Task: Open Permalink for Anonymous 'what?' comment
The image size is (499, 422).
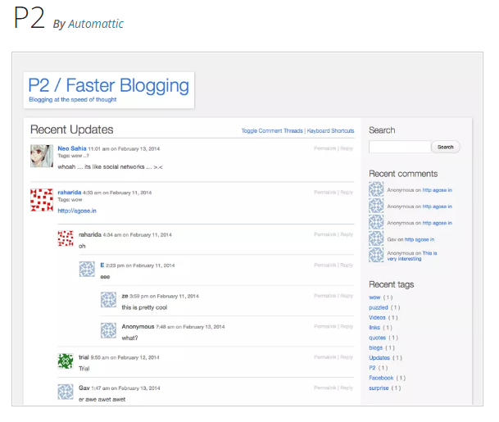Action: pyautogui.click(x=325, y=326)
